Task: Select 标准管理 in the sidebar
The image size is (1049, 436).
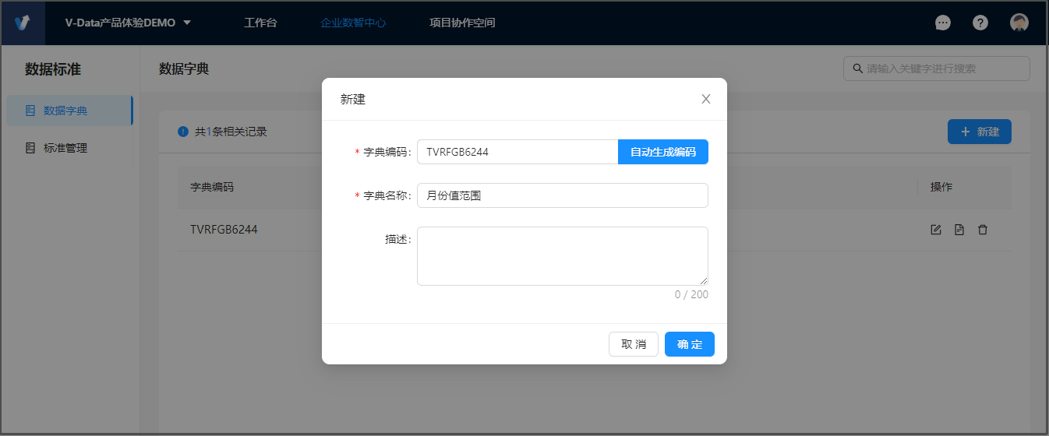Action: (x=65, y=148)
